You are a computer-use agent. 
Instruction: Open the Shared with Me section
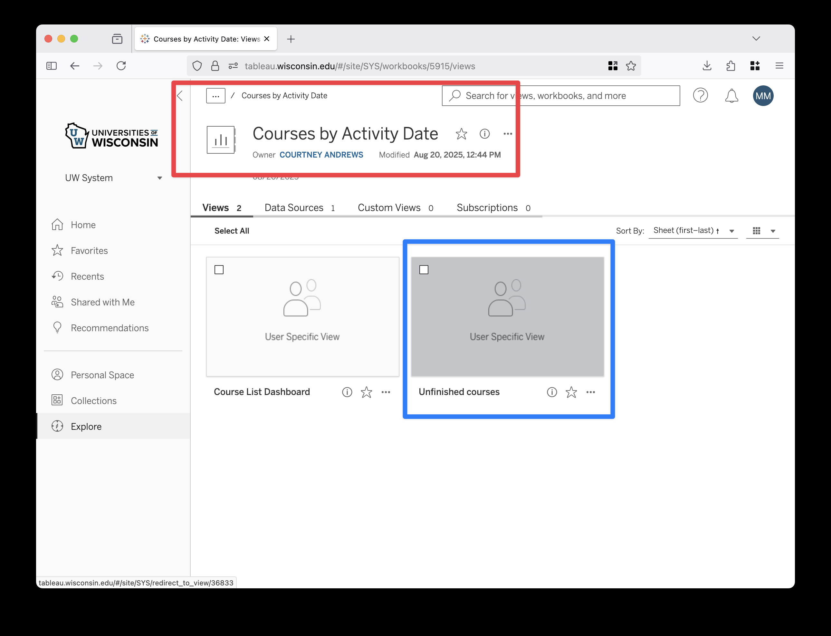[102, 302]
